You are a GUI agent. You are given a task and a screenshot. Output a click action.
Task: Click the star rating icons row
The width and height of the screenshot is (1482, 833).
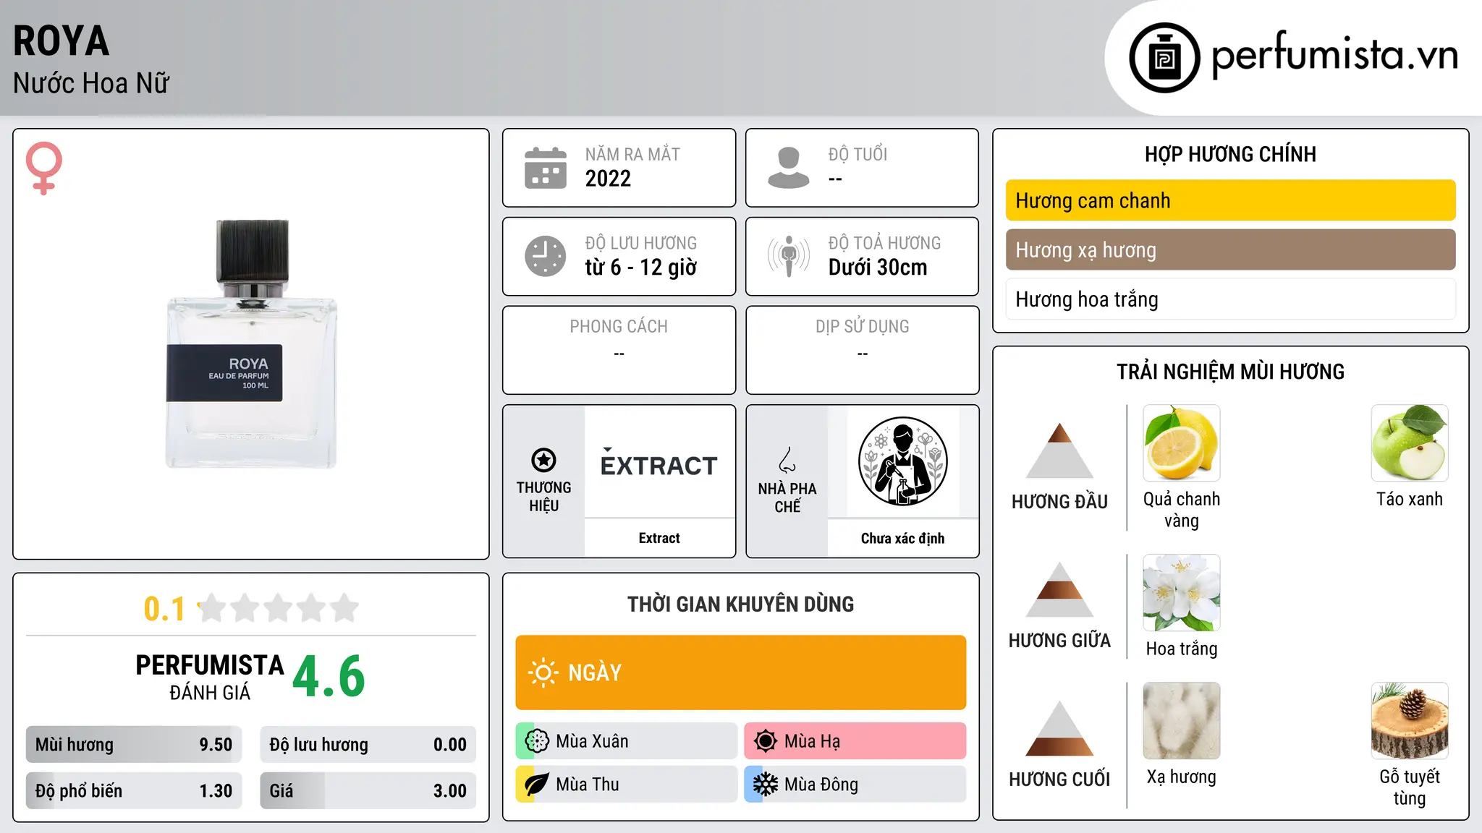(x=279, y=608)
